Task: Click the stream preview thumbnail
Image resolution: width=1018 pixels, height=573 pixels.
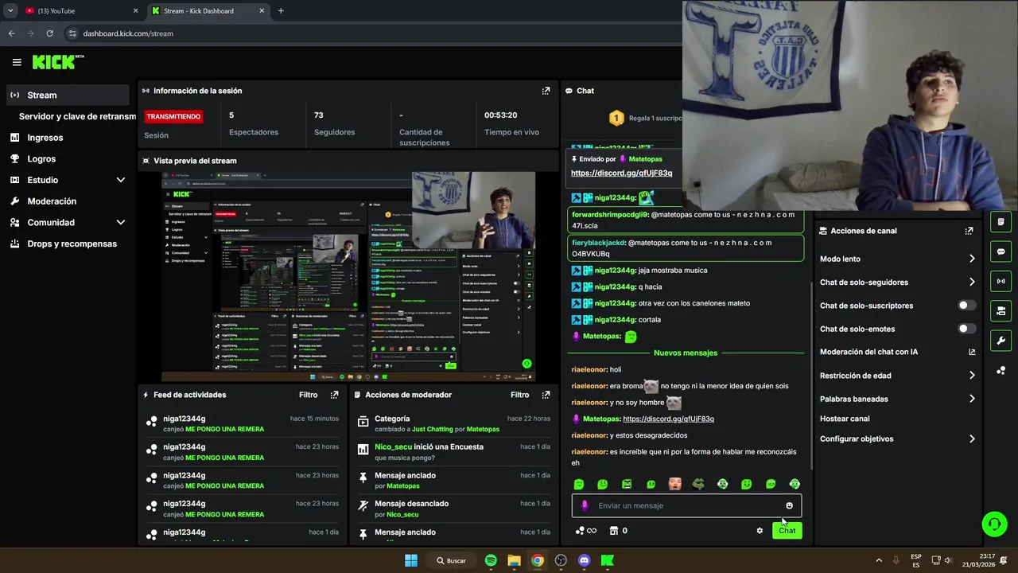Action: pyautogui.click(x=348, y=277)
